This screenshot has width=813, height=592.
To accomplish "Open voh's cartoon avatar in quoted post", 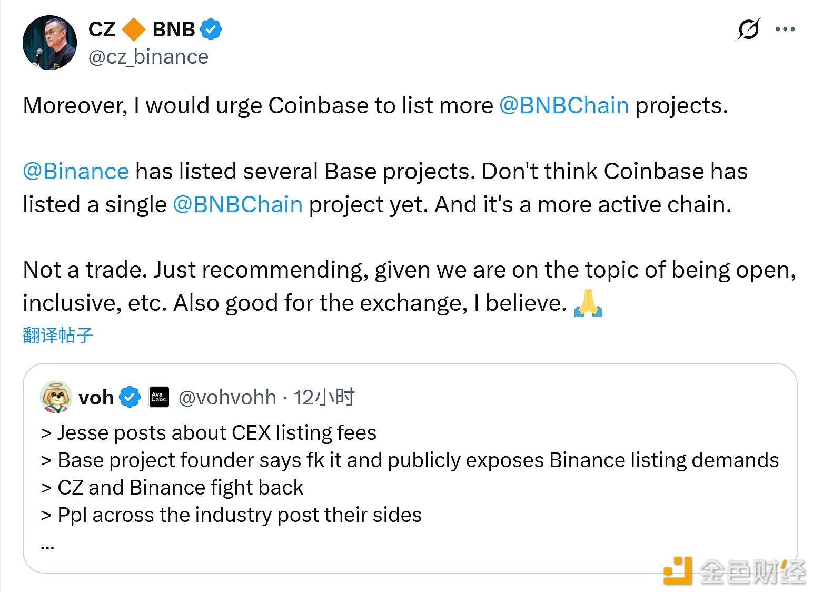I will click(x=56, y=397).
